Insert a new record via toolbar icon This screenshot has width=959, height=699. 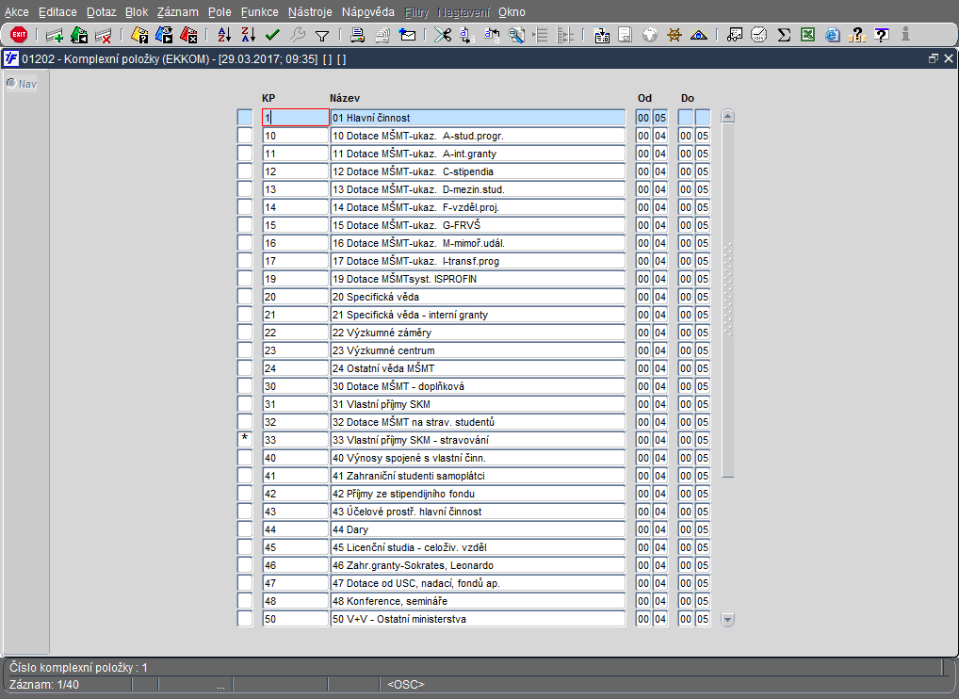pyautogui.click(x=55, y=36)
